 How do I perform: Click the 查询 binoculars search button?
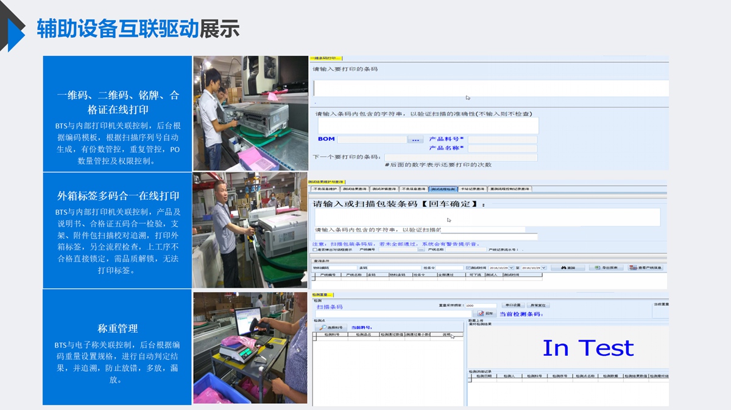coord(568,268)
